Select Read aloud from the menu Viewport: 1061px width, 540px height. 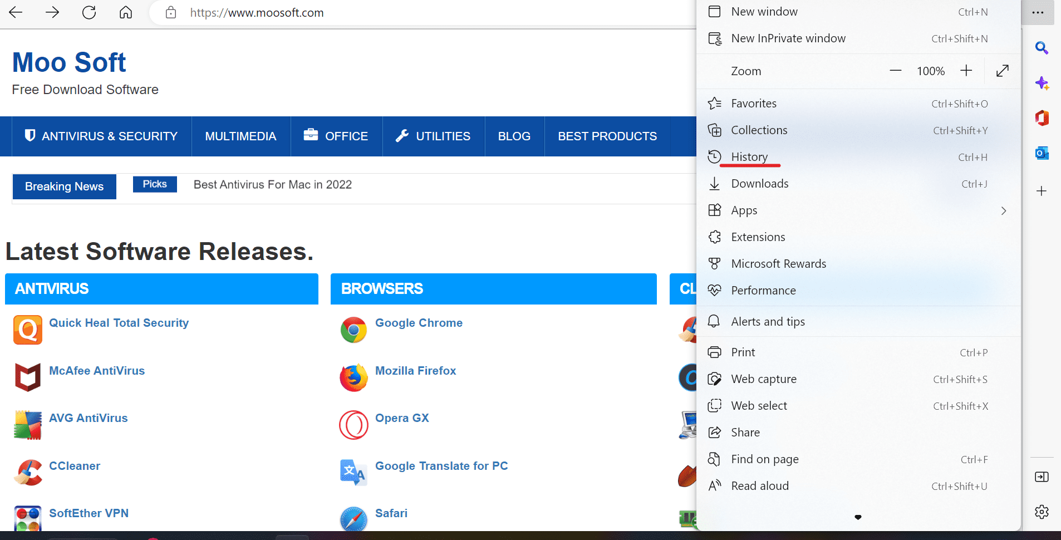point(858,486)
